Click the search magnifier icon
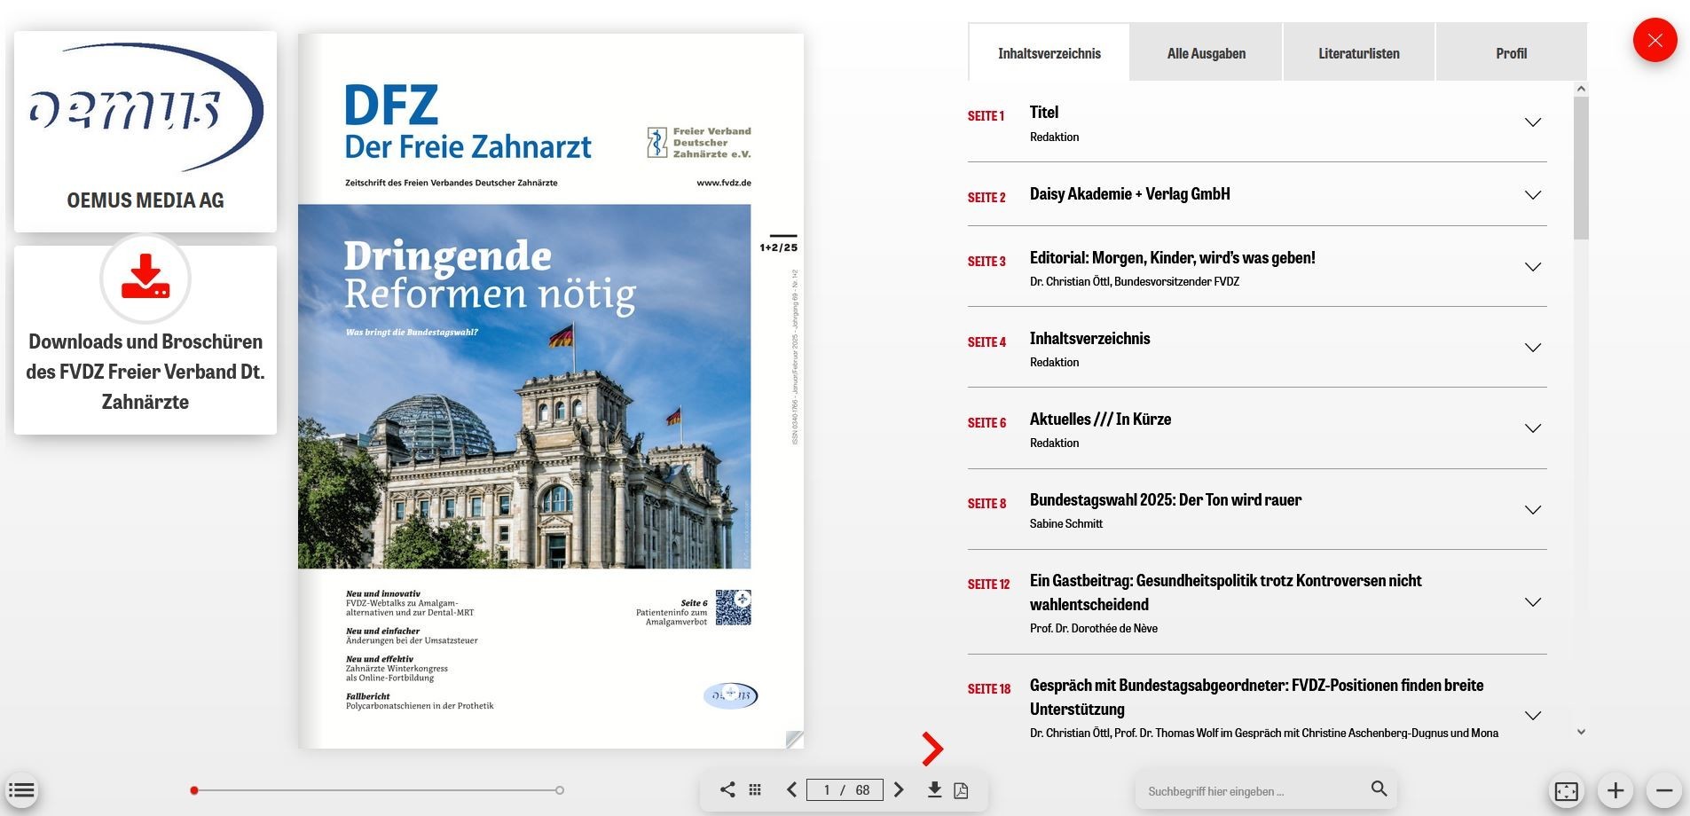1690x816 pixels. pos(1379,789)
